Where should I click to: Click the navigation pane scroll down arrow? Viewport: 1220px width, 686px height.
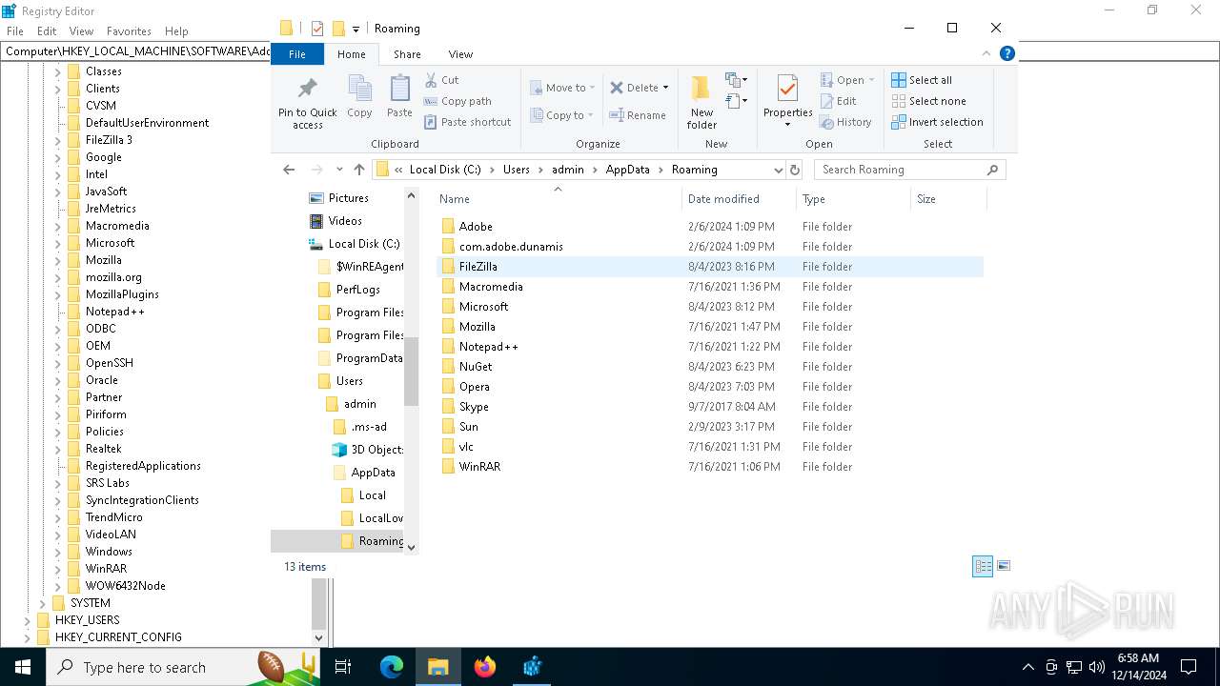[412, 547]
